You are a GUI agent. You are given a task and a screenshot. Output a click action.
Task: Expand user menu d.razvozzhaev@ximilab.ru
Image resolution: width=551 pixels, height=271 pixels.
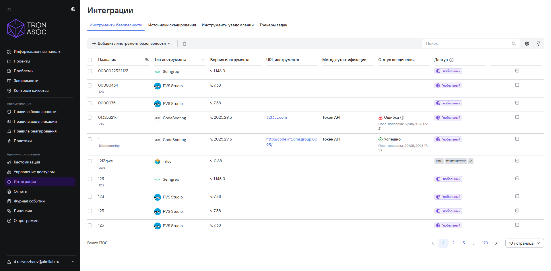click(x=41, y=262)
